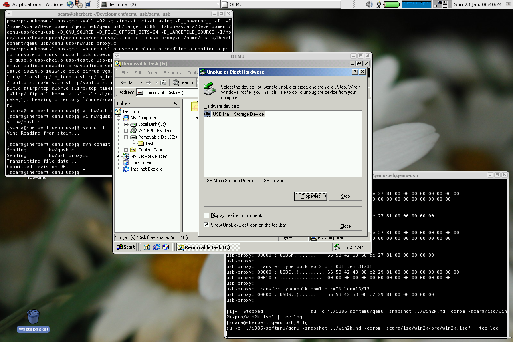Click the 6:32 AM clock on Windows taskbar
This screenshot has width=513, height=342.
[x=355, y=247]
